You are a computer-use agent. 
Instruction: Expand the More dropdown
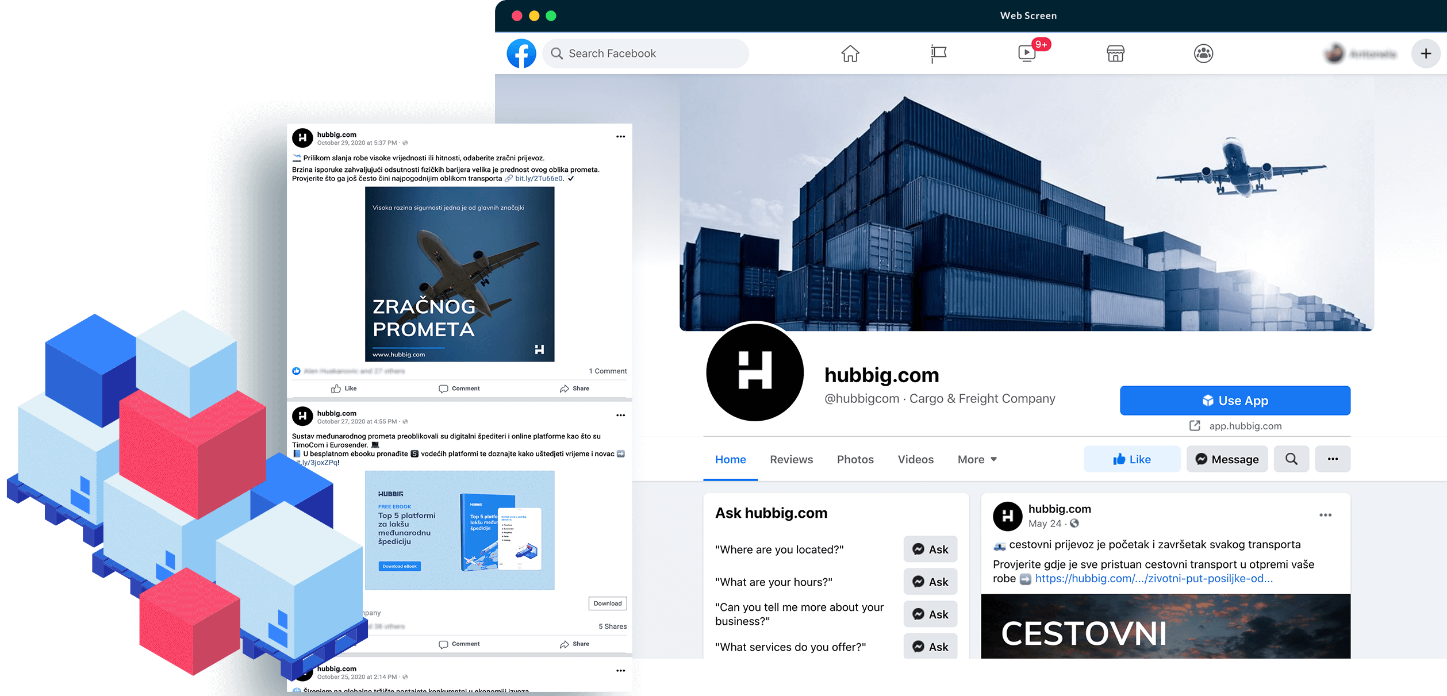[x=977, y=459]
